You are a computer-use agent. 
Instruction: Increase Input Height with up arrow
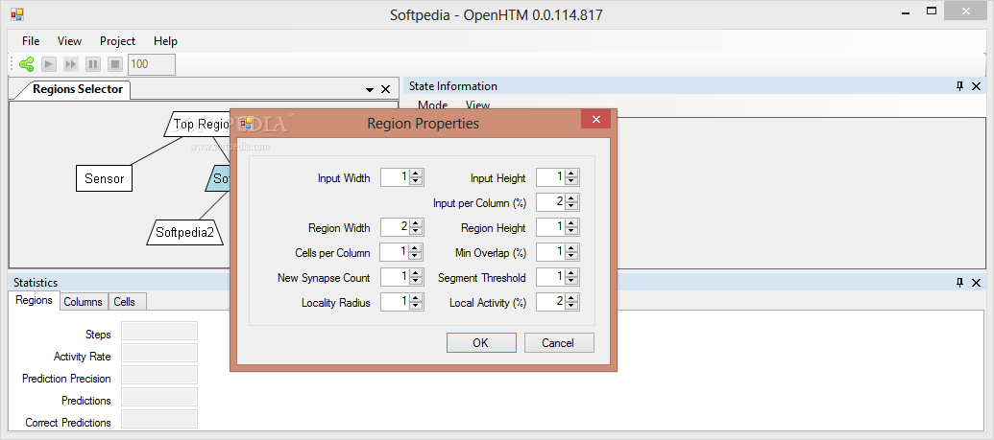click(571, 174)
